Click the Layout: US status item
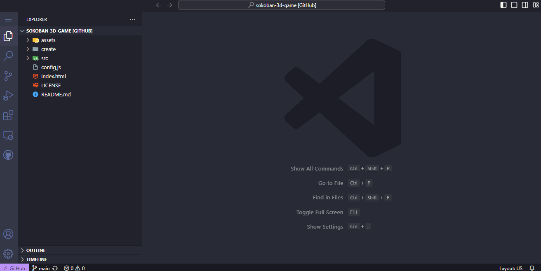 coord(510,268)
